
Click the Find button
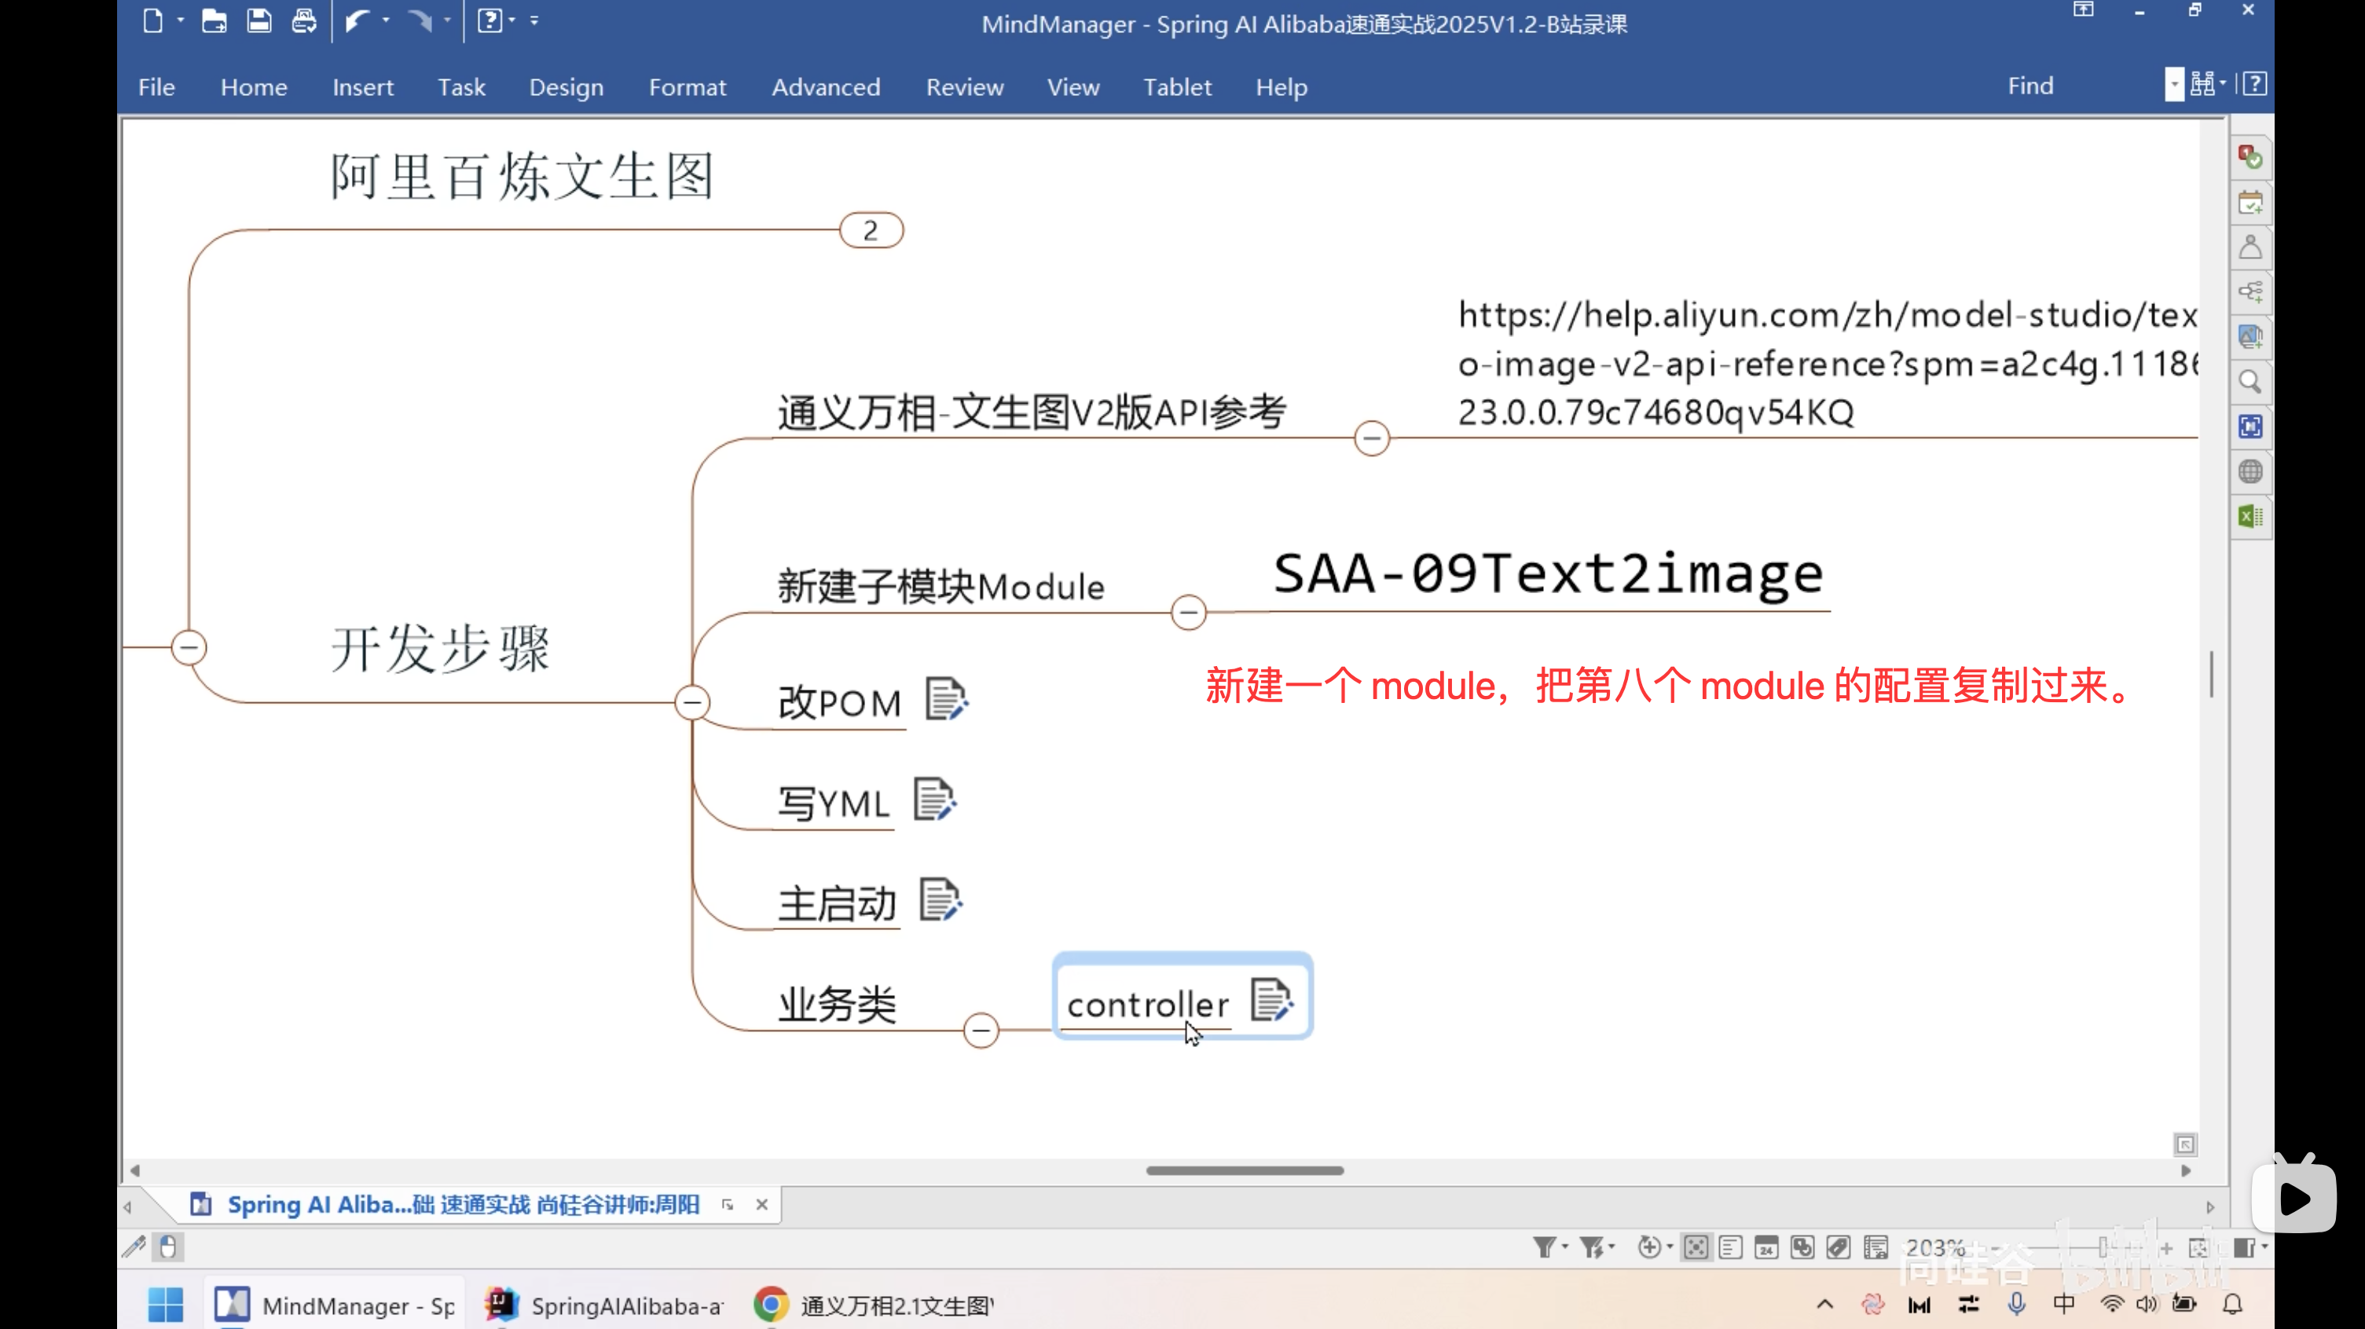pos(2031,85)
